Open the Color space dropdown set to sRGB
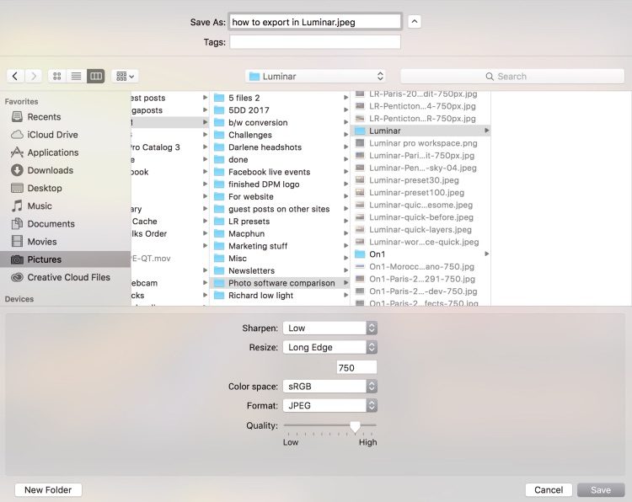Screen dimensions: 632x502 (330, 387)
